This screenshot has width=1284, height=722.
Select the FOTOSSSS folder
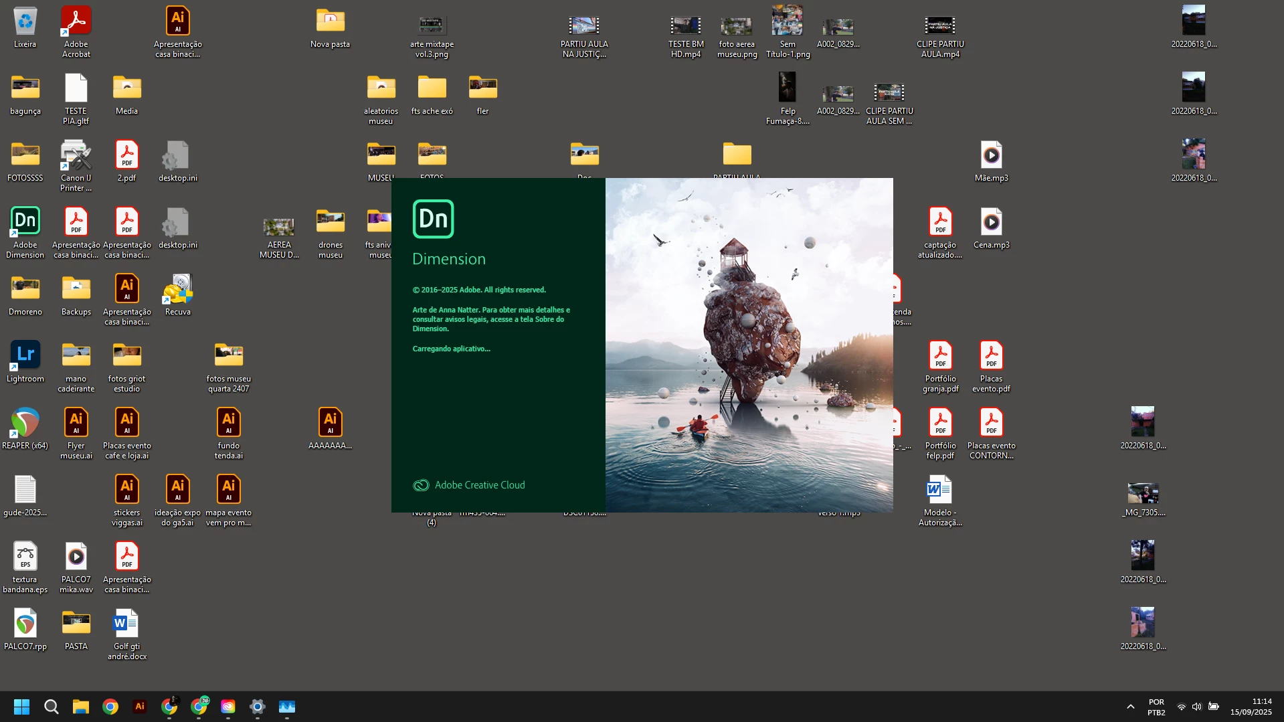(x=25, y=161)
